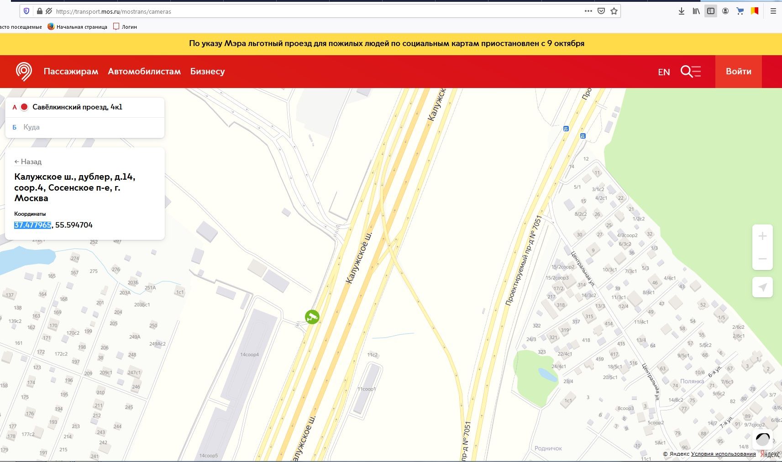Click the Moscow Transport logo
782x462 pixels.
(x=24, y=72)
